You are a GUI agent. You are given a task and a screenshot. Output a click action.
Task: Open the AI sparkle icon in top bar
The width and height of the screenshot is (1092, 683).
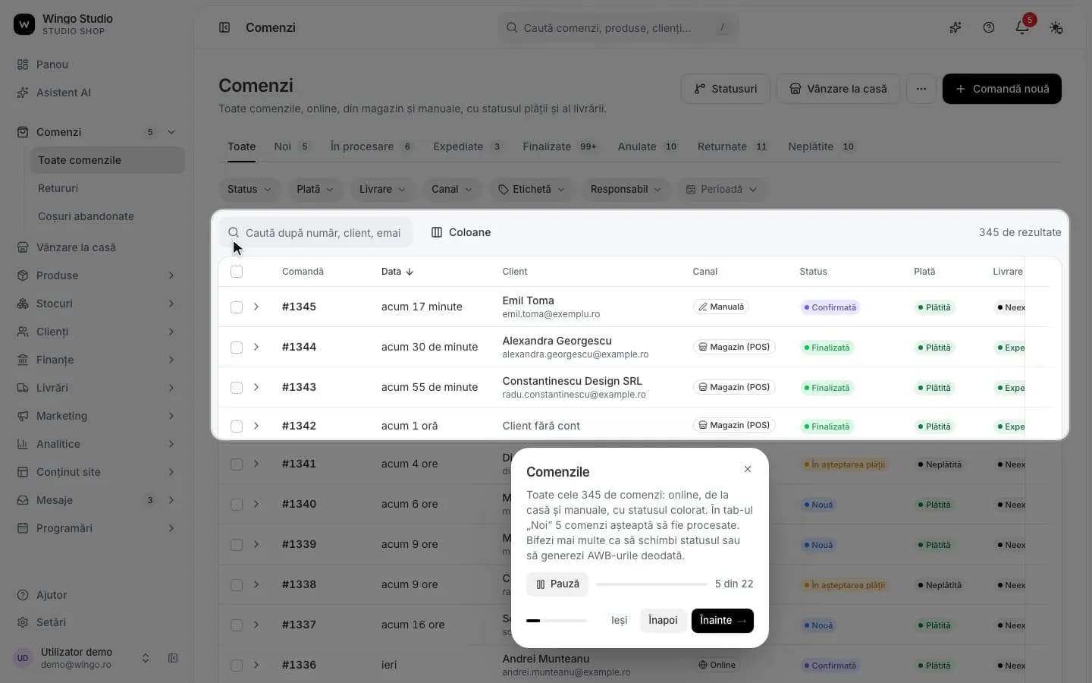click(955, 27)
